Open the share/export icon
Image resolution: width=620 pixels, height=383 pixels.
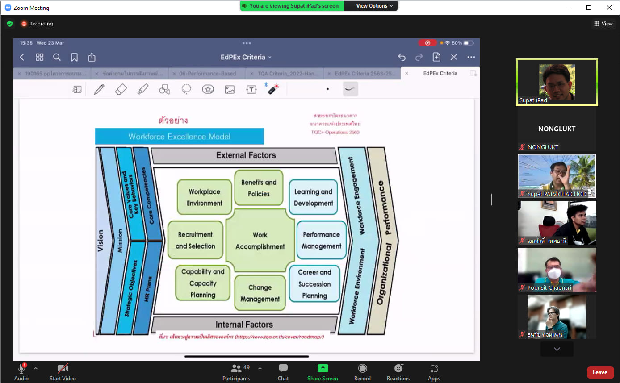tap(92, 57)
